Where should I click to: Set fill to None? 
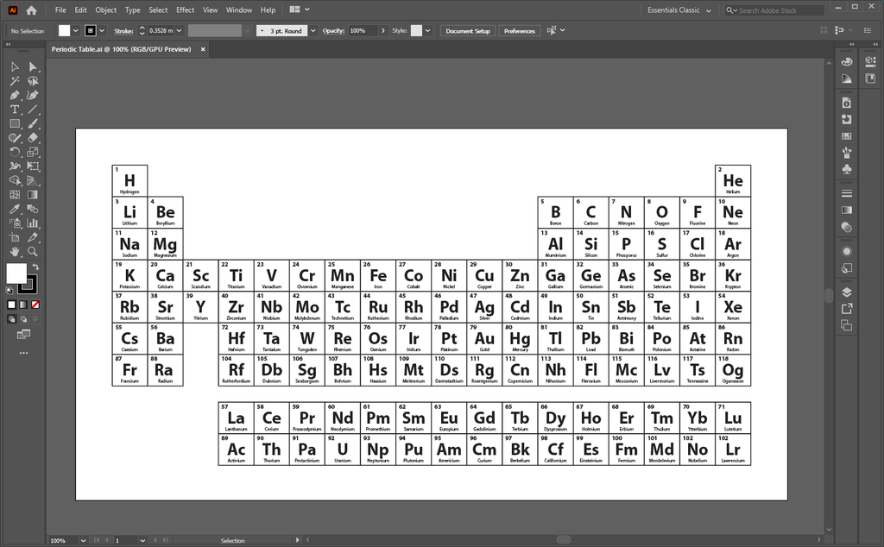pyautogui.click(x=35, y=305)
